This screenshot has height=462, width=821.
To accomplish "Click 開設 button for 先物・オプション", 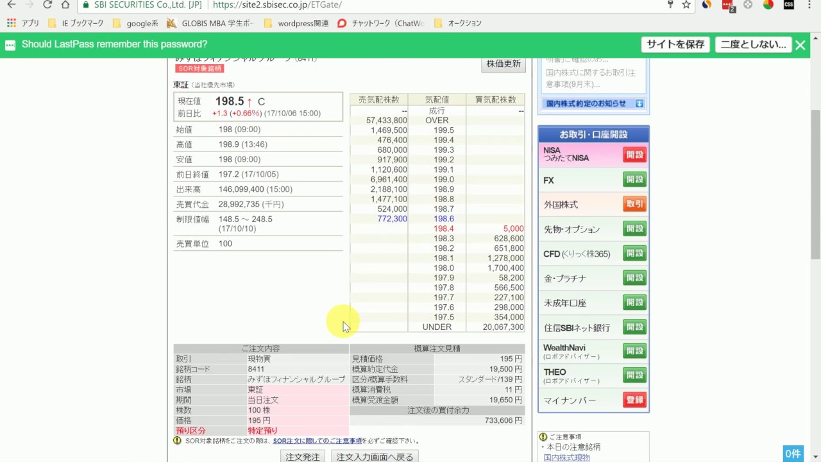I will (634, 228).
